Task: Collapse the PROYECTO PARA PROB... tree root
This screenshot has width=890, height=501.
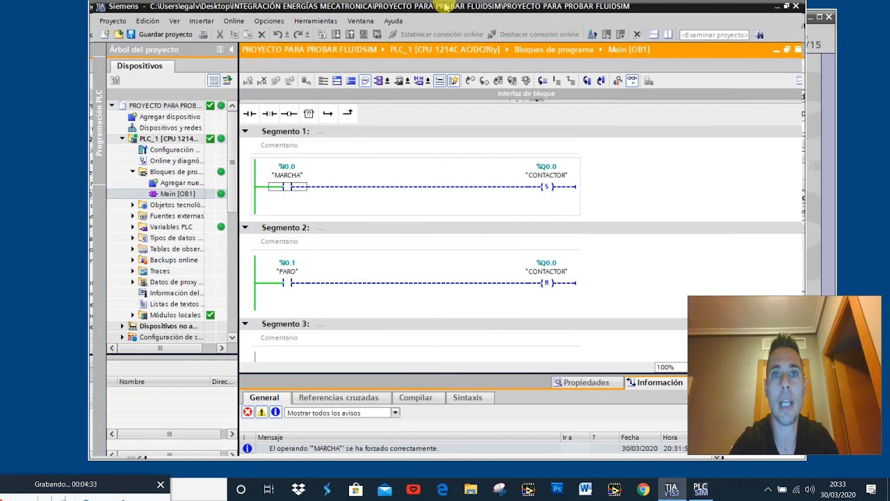Action: point(112,106)
